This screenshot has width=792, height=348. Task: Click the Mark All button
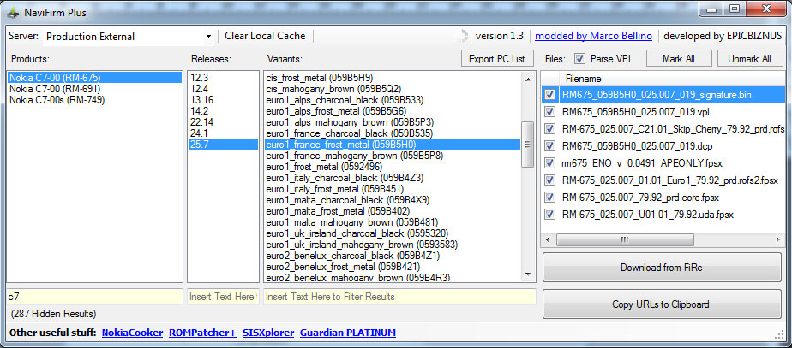coord(678,59)
